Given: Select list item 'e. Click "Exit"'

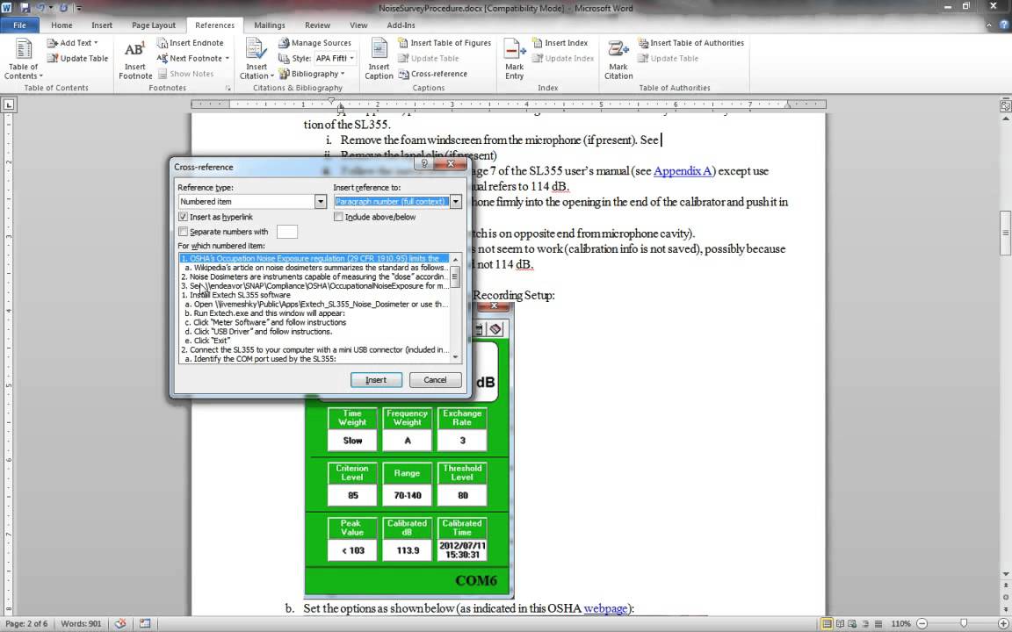Looking at the screenshot, I should pos(314,341).
